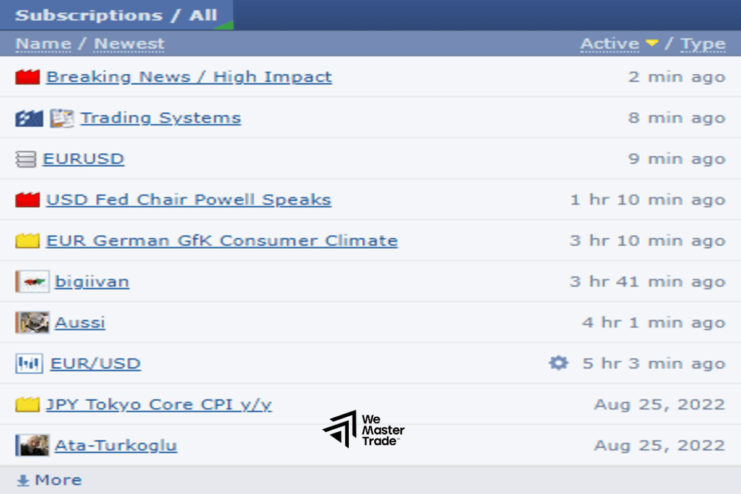
Task: Click yellow folder icon beside German GfK
Action: click(x=28, y=241)
